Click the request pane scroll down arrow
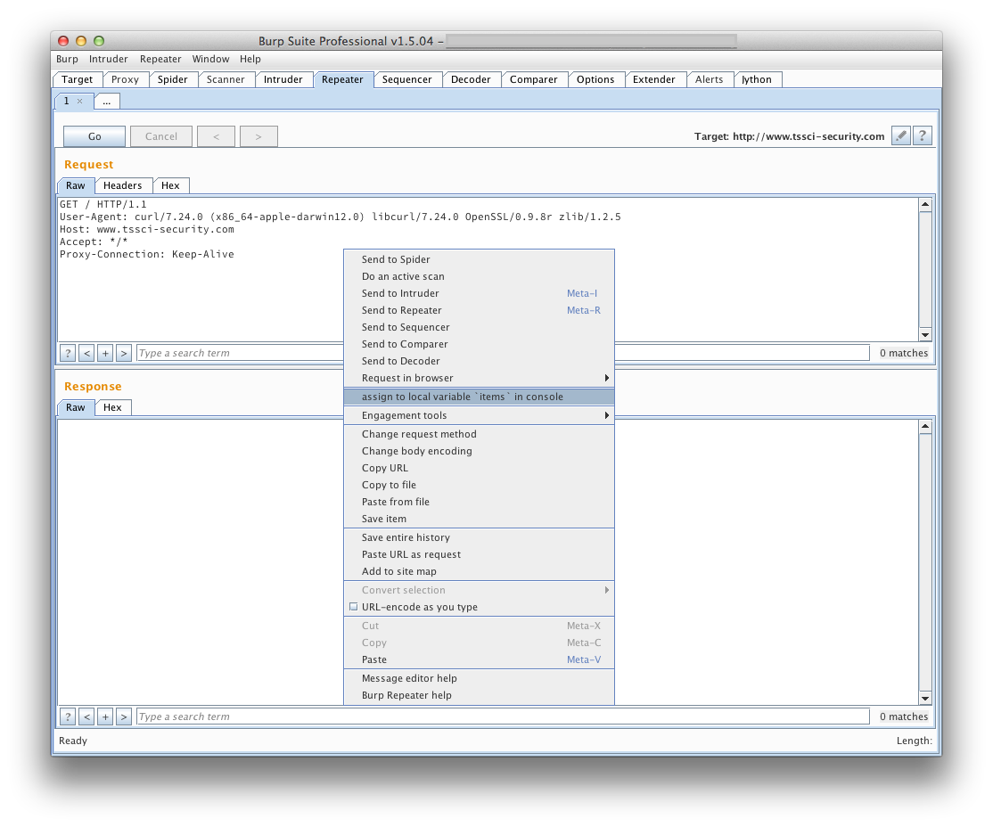The image size is (993, 827). click(925, 335)
